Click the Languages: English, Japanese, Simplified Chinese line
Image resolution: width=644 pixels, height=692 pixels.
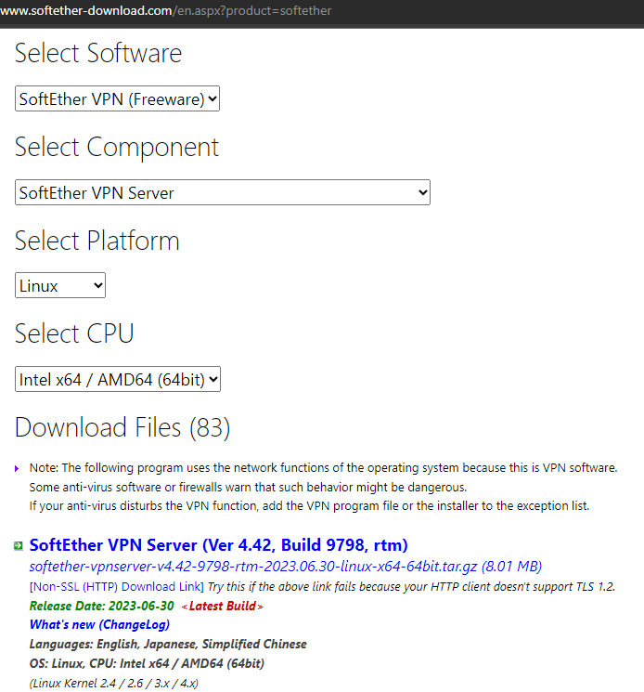click(168, 645)
